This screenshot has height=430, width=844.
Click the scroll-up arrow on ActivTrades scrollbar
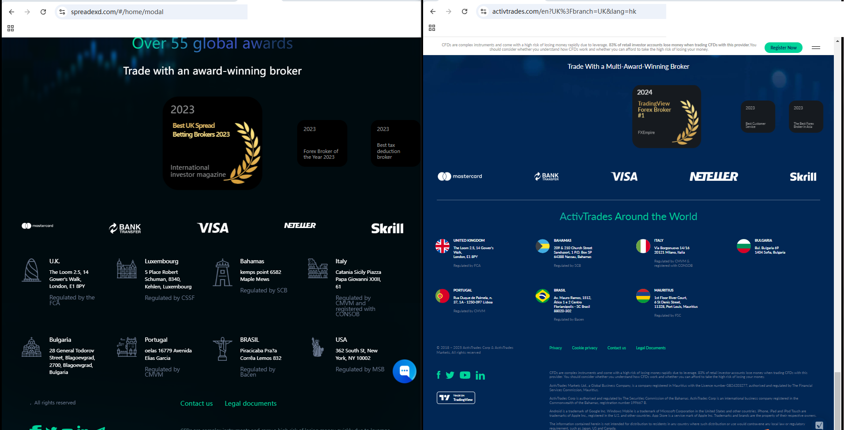click(837, 41)
